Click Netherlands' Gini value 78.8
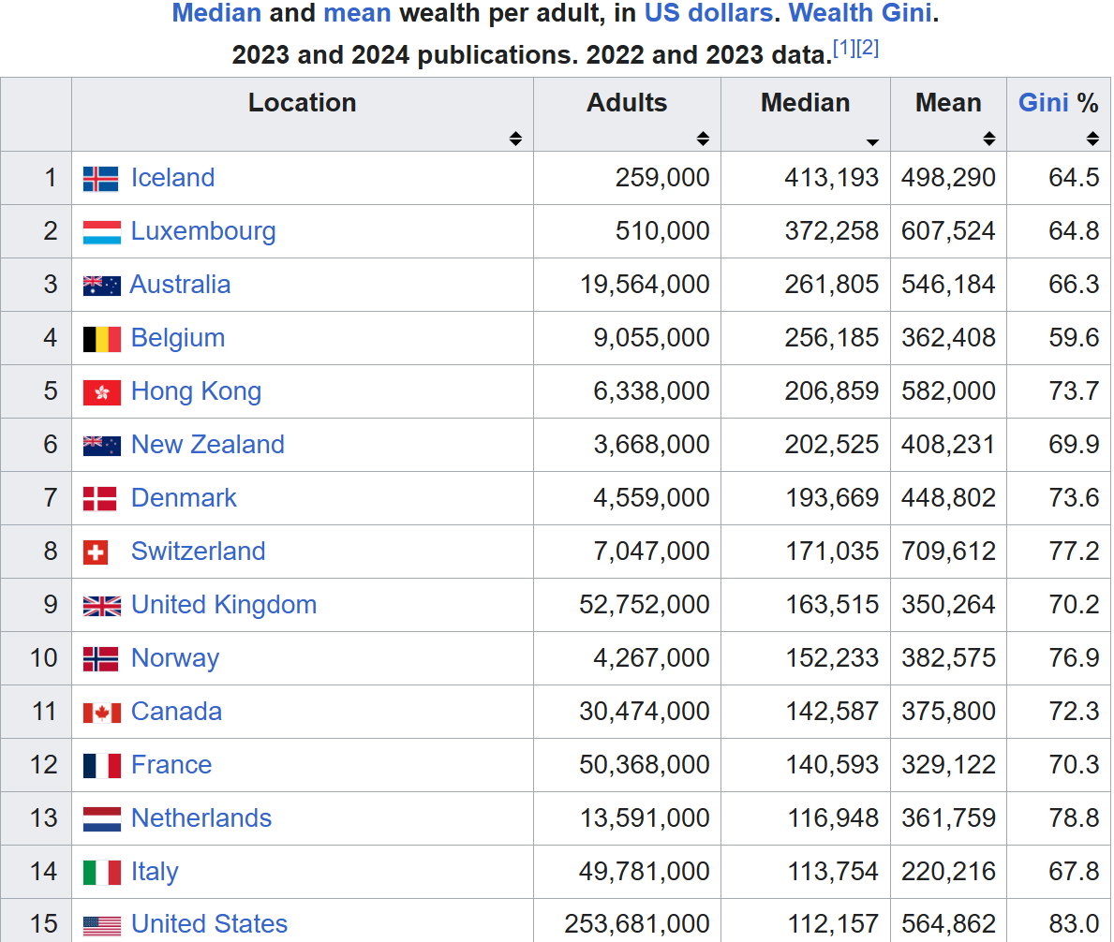 point(1075,818)
